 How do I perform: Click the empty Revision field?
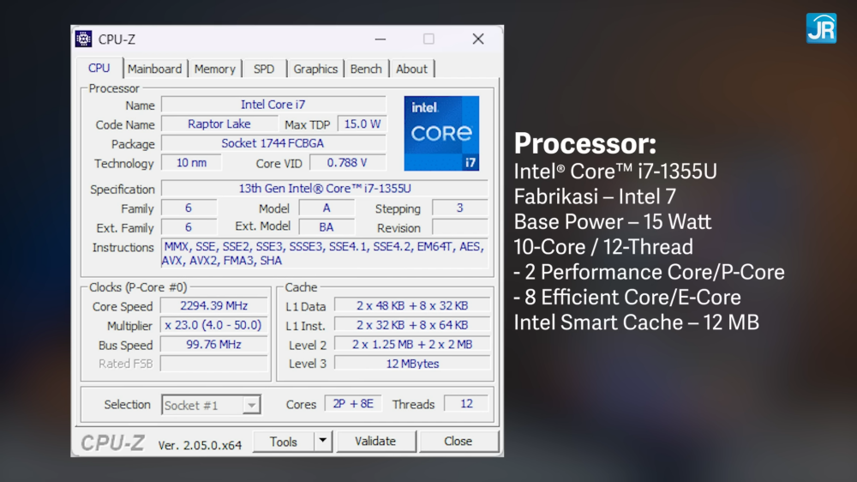(x=459, y=227)
